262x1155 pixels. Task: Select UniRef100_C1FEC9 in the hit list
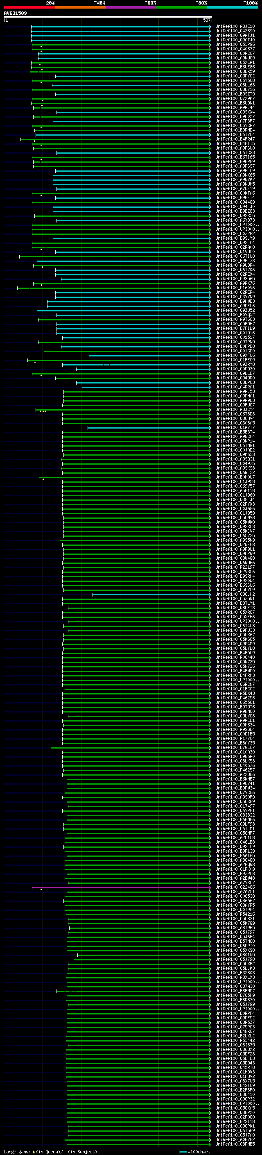(x=235, y=360)
